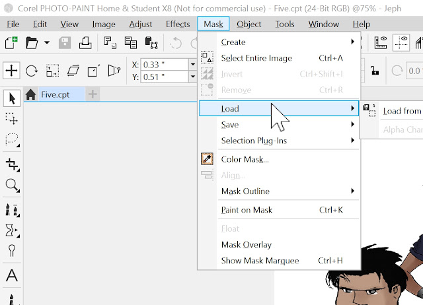Select the position mode plus icon
Viewport: 423px width, 305px height.
(x=11, y=71)
